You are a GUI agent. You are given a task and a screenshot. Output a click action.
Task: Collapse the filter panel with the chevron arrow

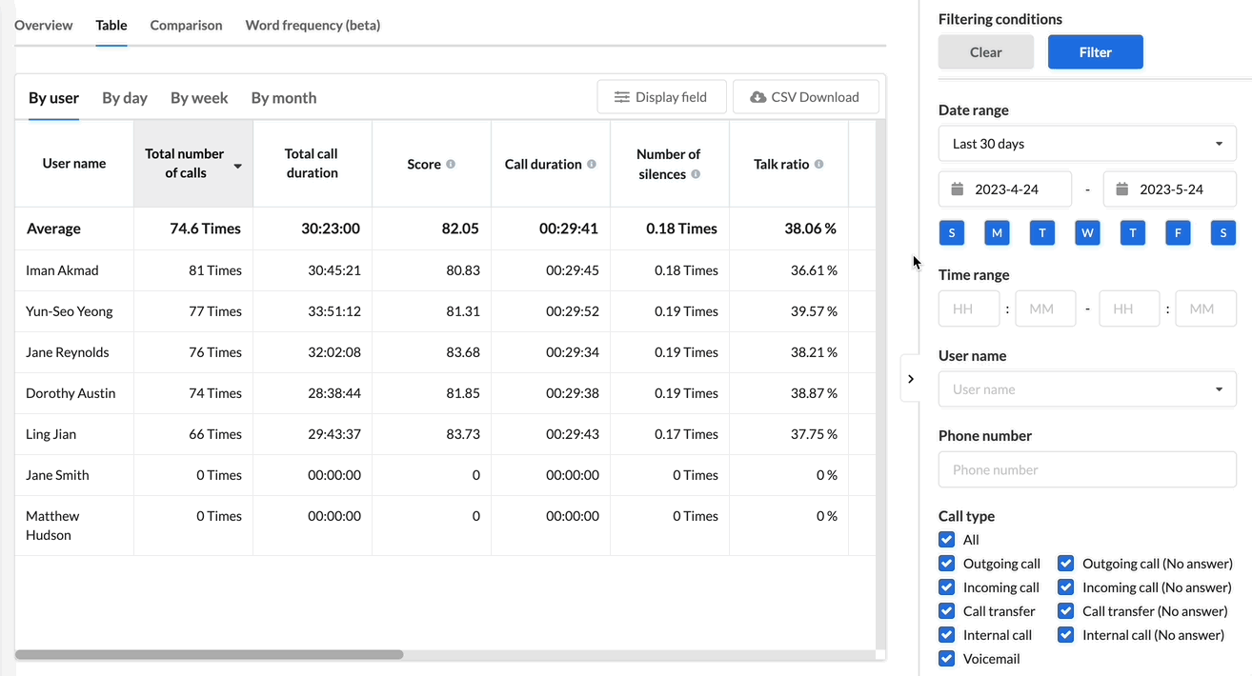[910, 379]
